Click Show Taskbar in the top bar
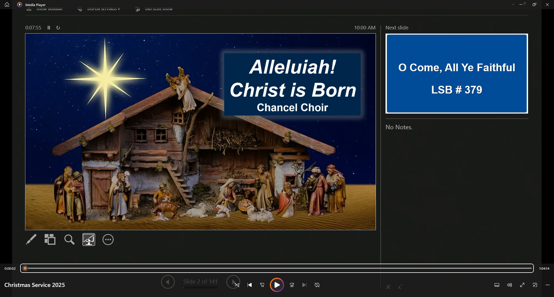 49,9
